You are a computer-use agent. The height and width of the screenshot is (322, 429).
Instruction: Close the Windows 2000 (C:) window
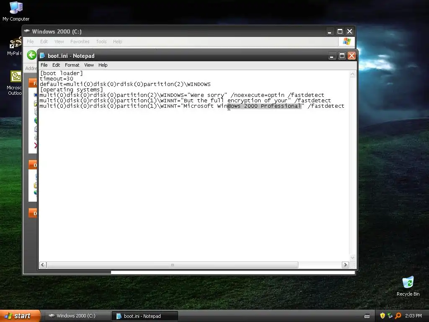tap(350, 31)
